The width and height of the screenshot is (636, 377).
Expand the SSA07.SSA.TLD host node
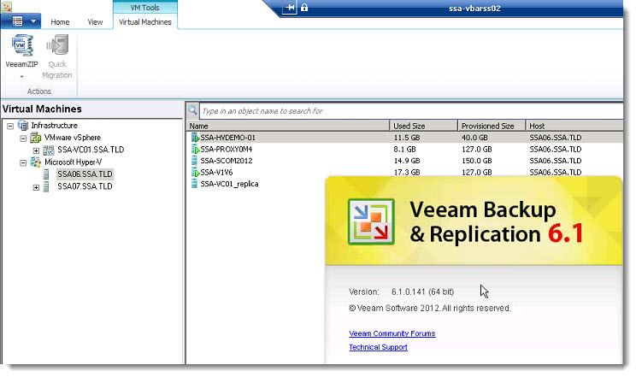point(36,186)
